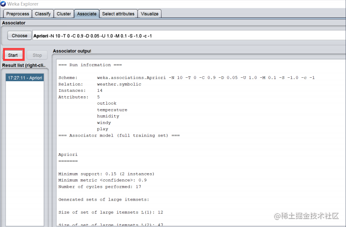Viewport: 346px width, 227px height.
Task: Click the 'Attributes: 5' output line
Action: (79, 97)
